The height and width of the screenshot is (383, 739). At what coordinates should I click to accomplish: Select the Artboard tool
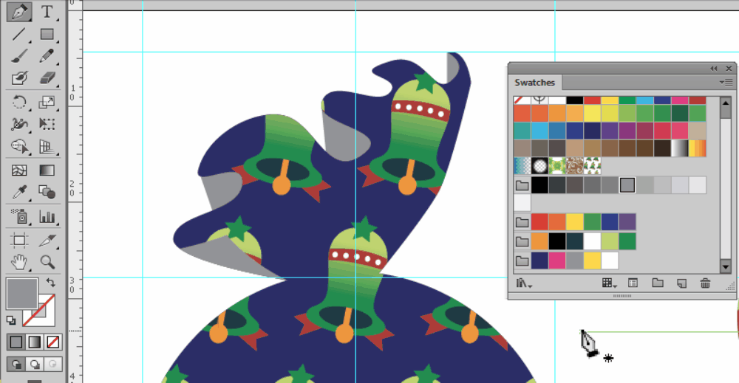19,241
